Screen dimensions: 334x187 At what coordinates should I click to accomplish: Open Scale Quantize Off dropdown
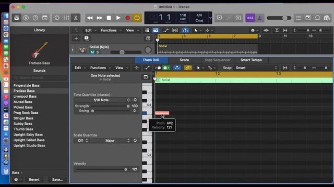[x=82, y=141]
